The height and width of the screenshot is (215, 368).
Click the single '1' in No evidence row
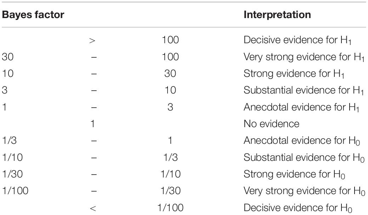[x=93, y=124]
